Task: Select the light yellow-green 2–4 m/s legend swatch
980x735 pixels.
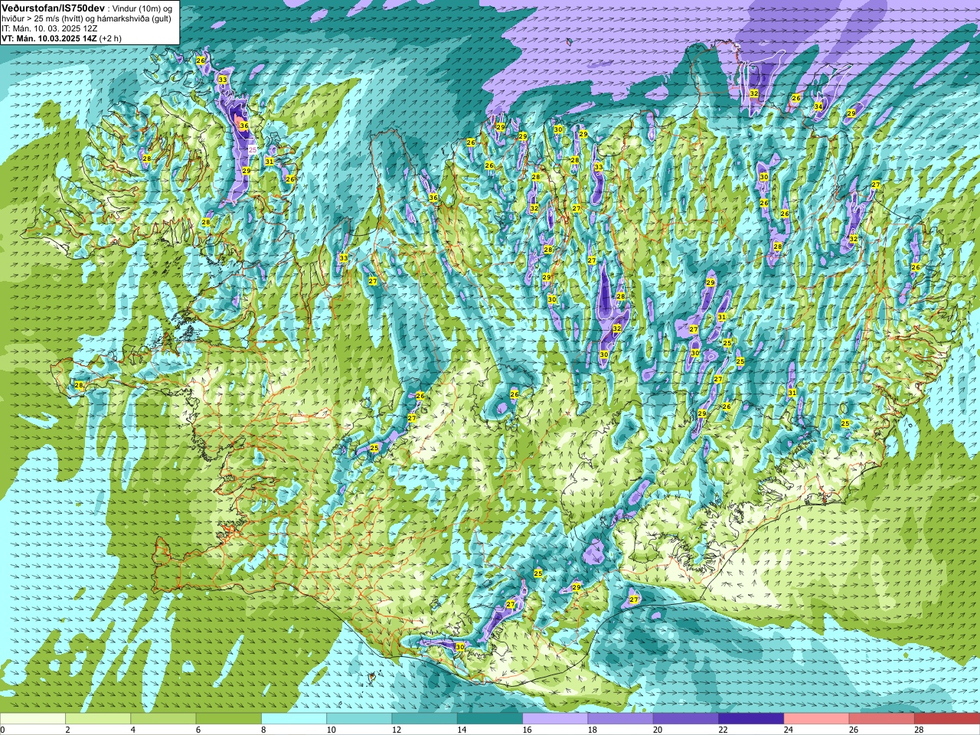Action: pos(98,719)
